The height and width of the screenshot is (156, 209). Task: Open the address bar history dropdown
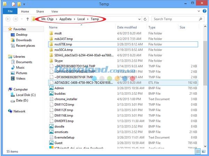click(139, 19)
